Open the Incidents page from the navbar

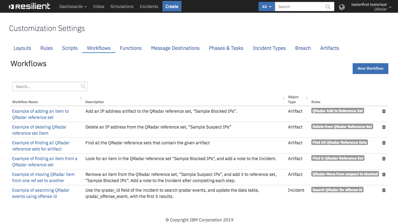point(149,6)
